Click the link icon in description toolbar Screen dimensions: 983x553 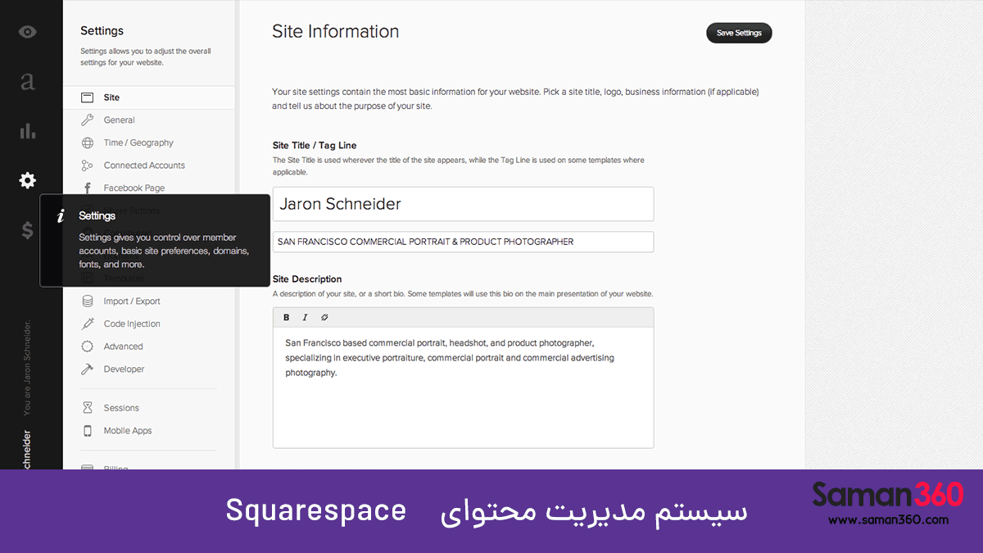[324, 317]
